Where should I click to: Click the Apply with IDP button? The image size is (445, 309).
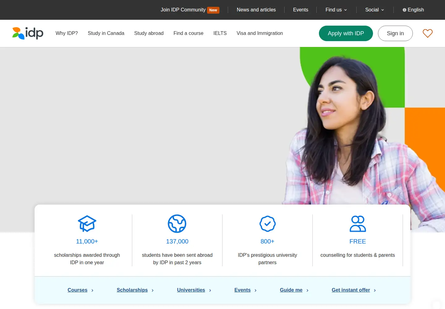346,33
